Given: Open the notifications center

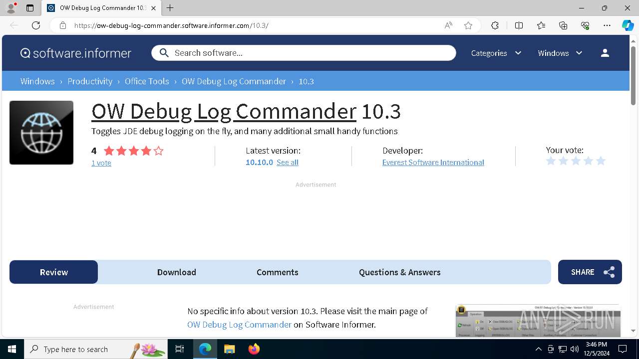Looking at the screenshot, I should click(623, 349).
